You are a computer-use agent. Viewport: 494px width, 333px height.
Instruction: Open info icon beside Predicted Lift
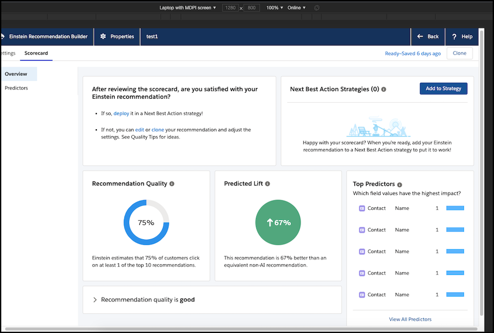267,184
